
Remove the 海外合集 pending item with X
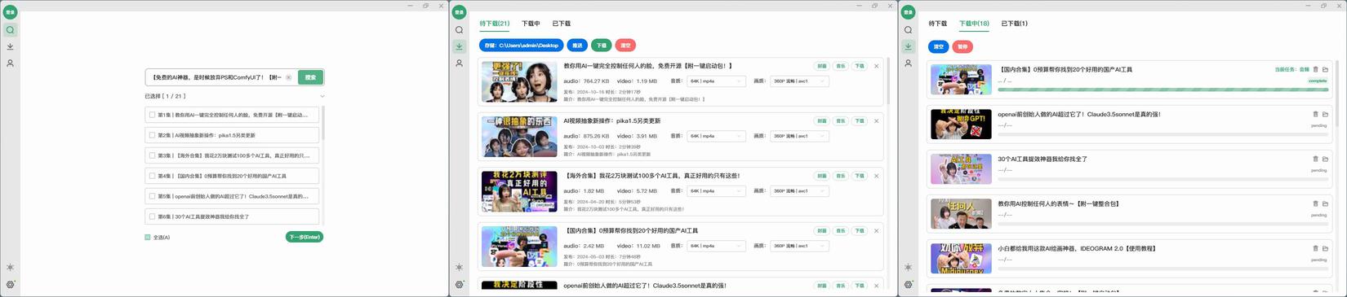877,176
